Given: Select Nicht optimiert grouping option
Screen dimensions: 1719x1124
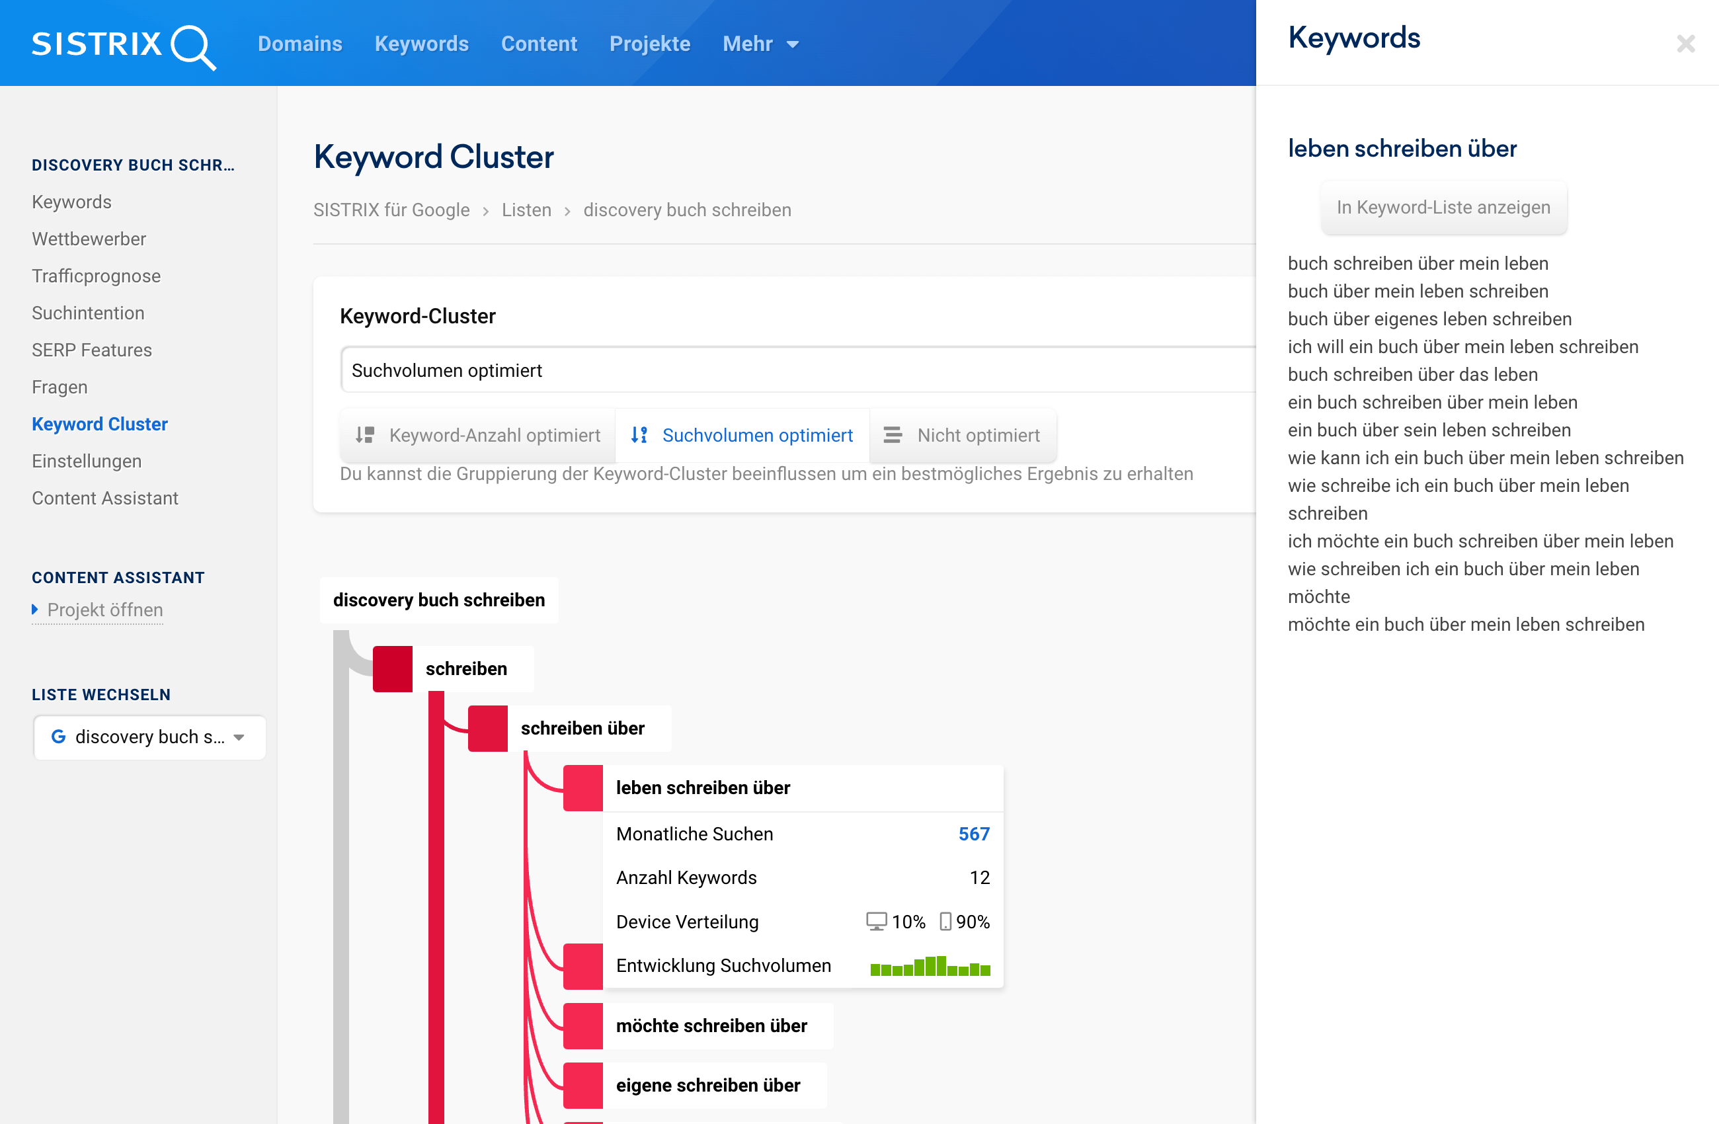Looking at the screenshot, I should coord(978,435).
